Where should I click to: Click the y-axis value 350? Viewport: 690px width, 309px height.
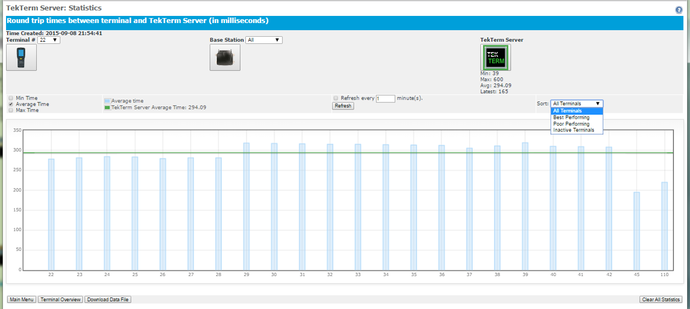click(16, 130)
